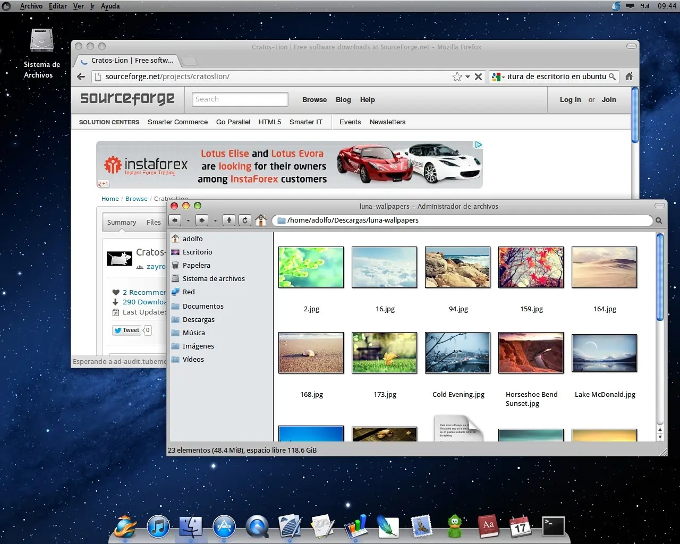Open the text editor notepad dock icon
The image size is (680, 544).
pos(323,526)
